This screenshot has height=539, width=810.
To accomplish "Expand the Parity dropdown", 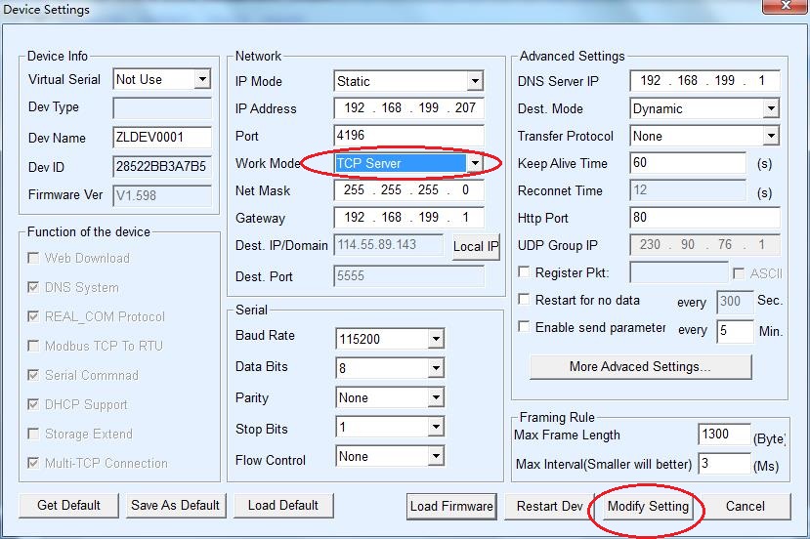I will pos(436,398).
